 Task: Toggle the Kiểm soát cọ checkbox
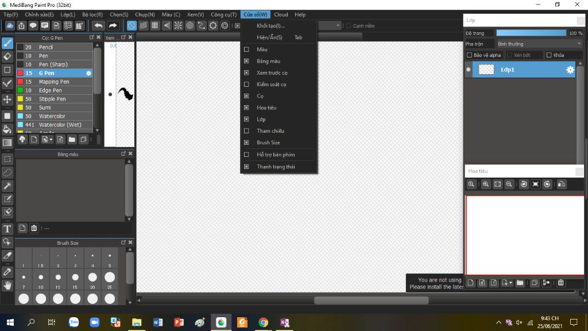click(246, 84)
